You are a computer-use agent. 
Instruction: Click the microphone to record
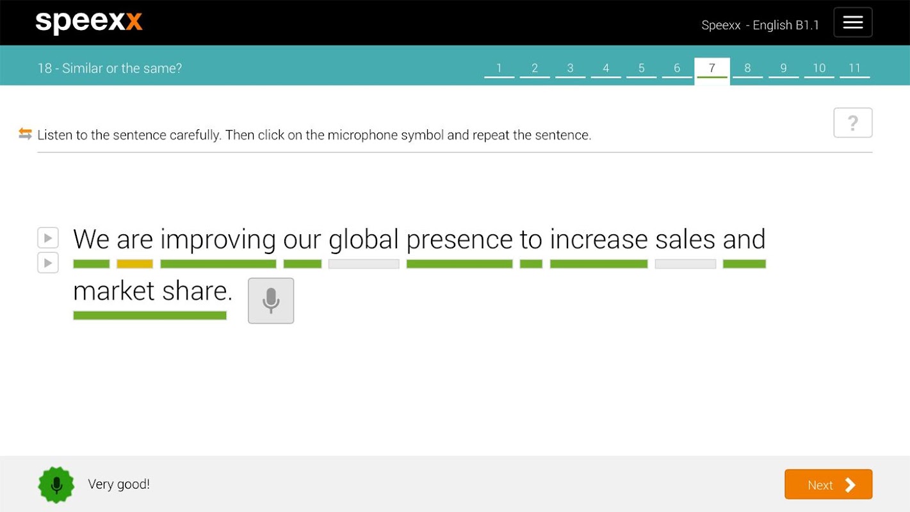click(271, 301)
